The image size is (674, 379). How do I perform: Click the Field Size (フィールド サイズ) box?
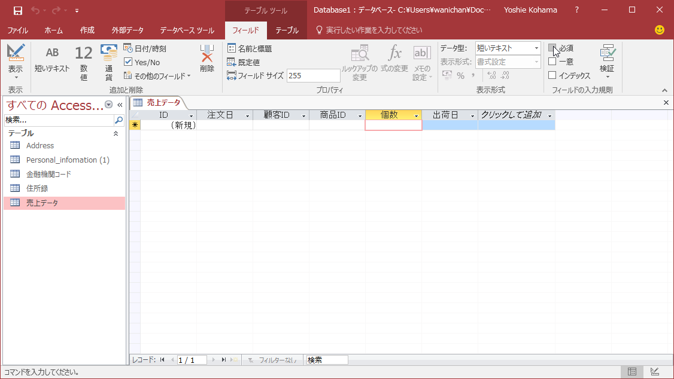point(314,75)
